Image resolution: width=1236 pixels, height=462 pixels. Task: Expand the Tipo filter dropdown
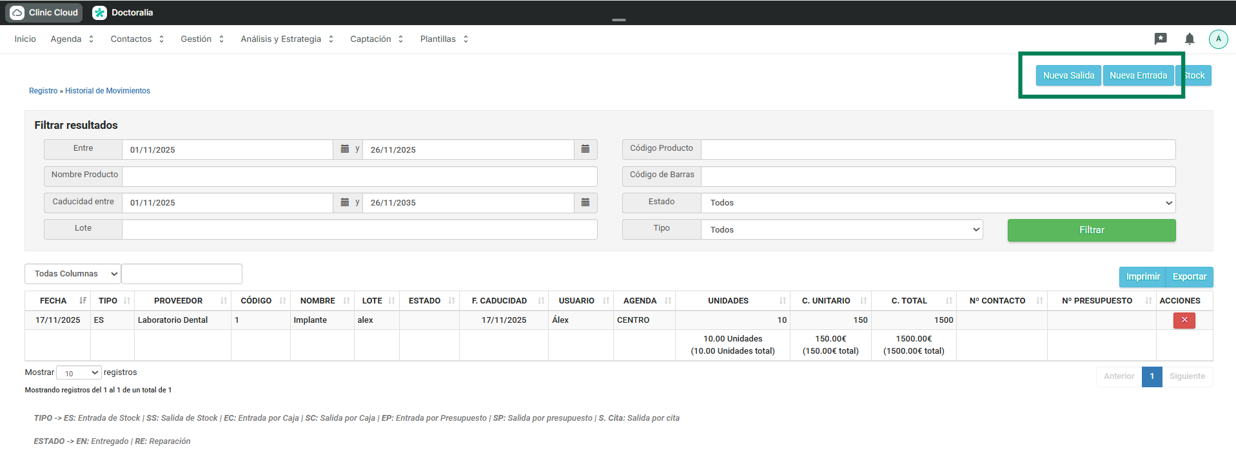pos(841,230)
